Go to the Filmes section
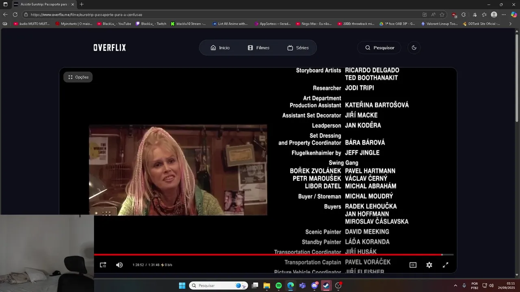This screenshot has width=520, height=292. click(259, 47)
